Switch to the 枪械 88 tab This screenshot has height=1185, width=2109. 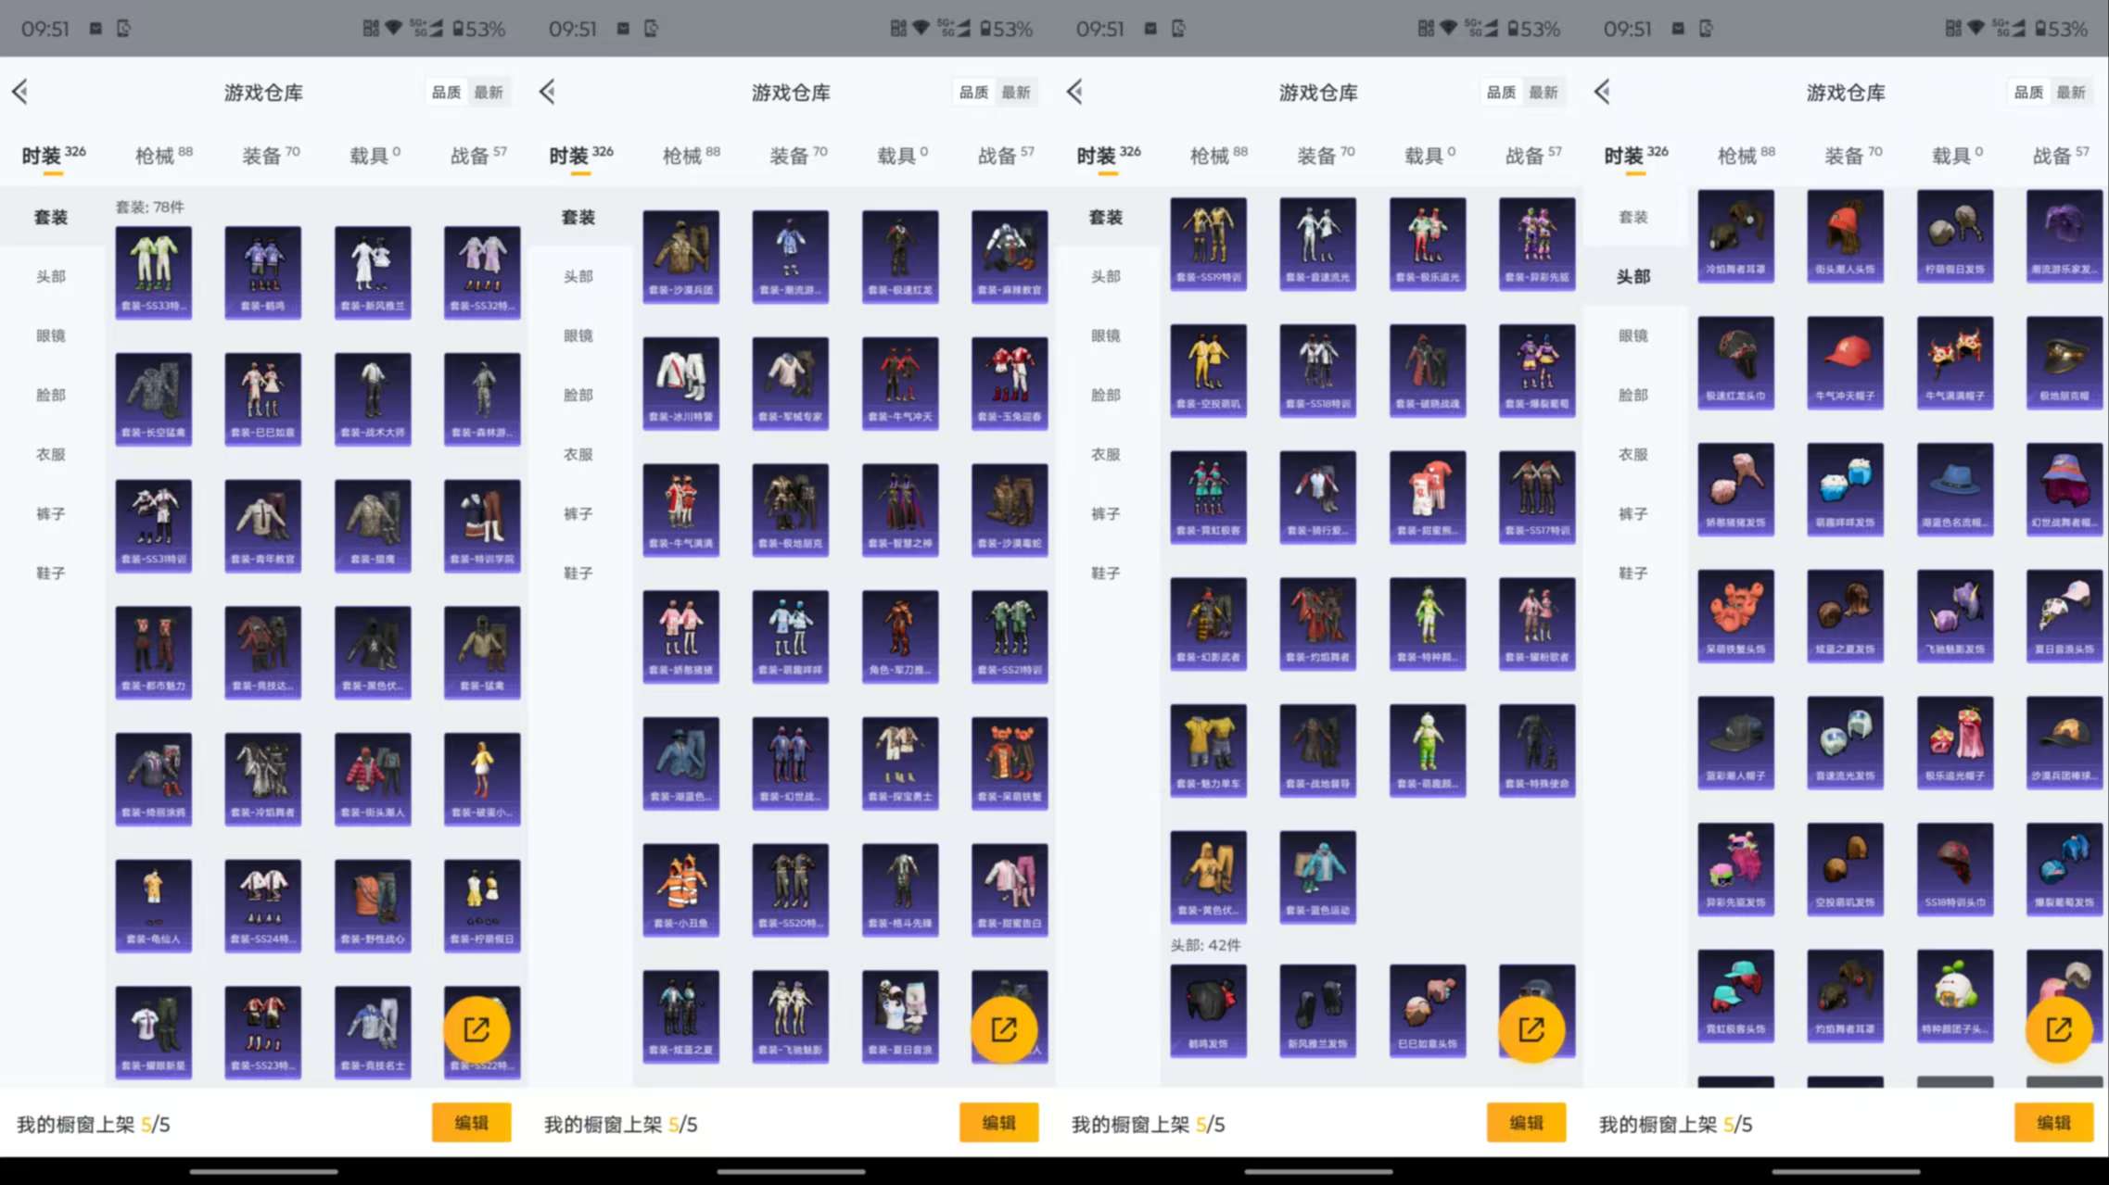pos(158,155)
